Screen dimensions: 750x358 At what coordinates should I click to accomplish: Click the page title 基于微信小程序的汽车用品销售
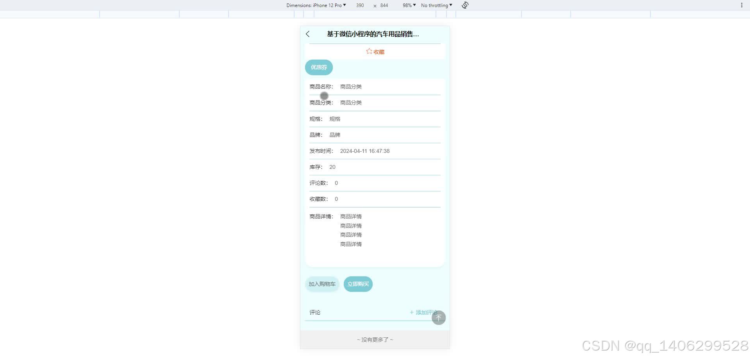point(373,34)
